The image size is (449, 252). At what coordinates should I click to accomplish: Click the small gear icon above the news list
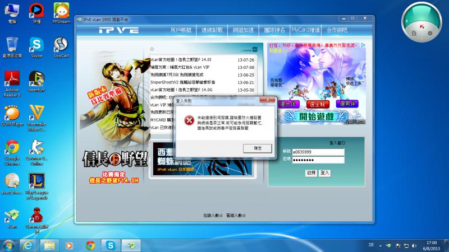point(152,49)
